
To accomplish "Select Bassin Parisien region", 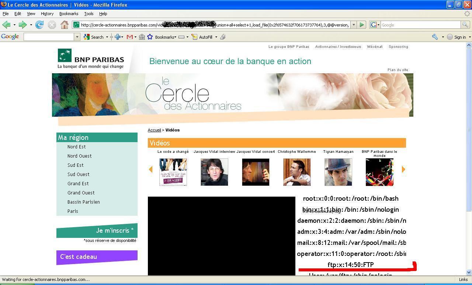I will tap(84, 202).
